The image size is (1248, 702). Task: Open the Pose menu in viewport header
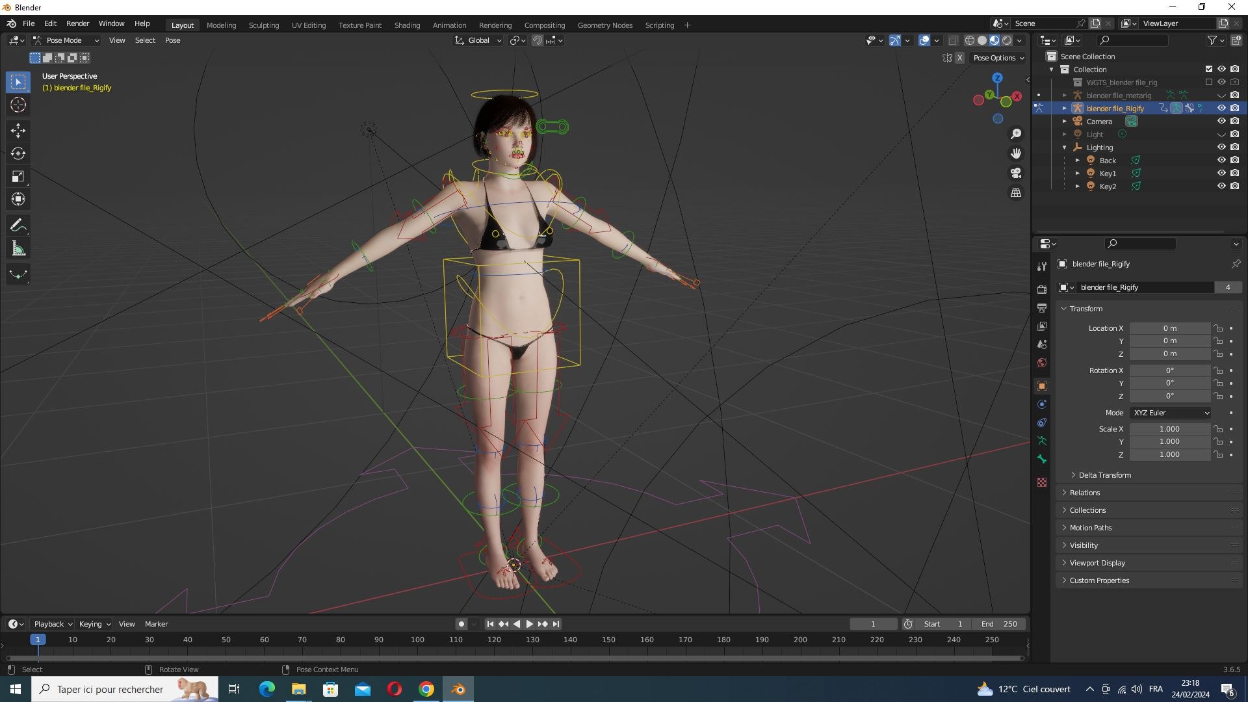[x=172, y=40]
